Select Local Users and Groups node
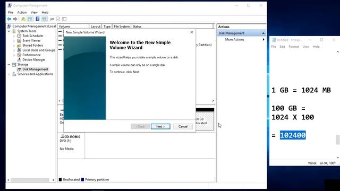340x191 pixels. tap(39, 50)
